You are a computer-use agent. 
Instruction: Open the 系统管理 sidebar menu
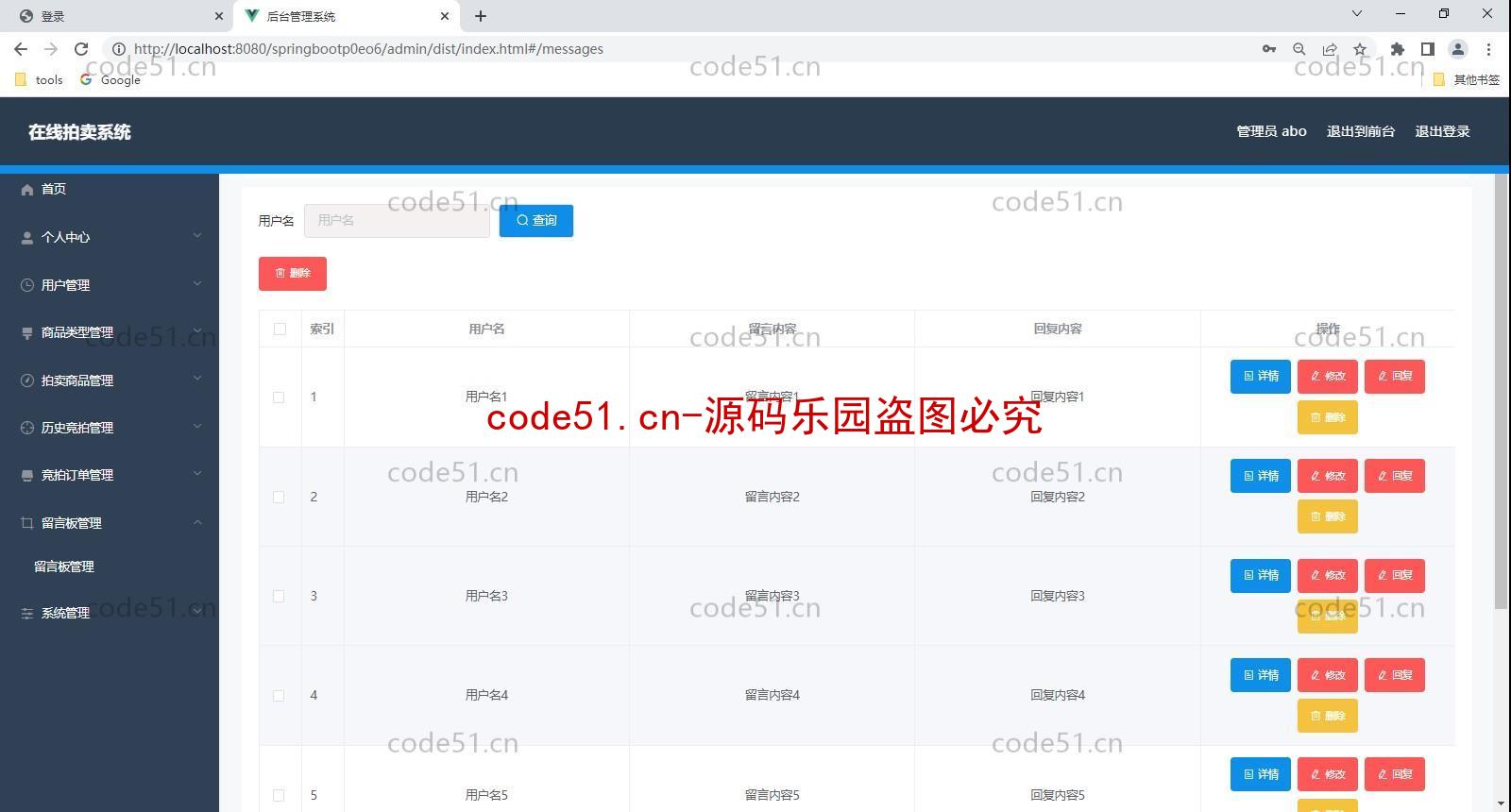110,613
